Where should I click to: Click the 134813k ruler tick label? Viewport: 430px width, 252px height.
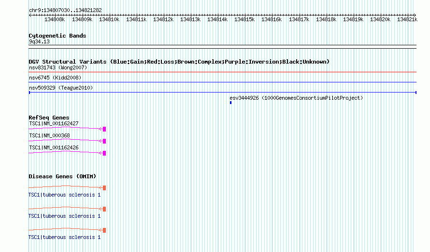point(190,19)
